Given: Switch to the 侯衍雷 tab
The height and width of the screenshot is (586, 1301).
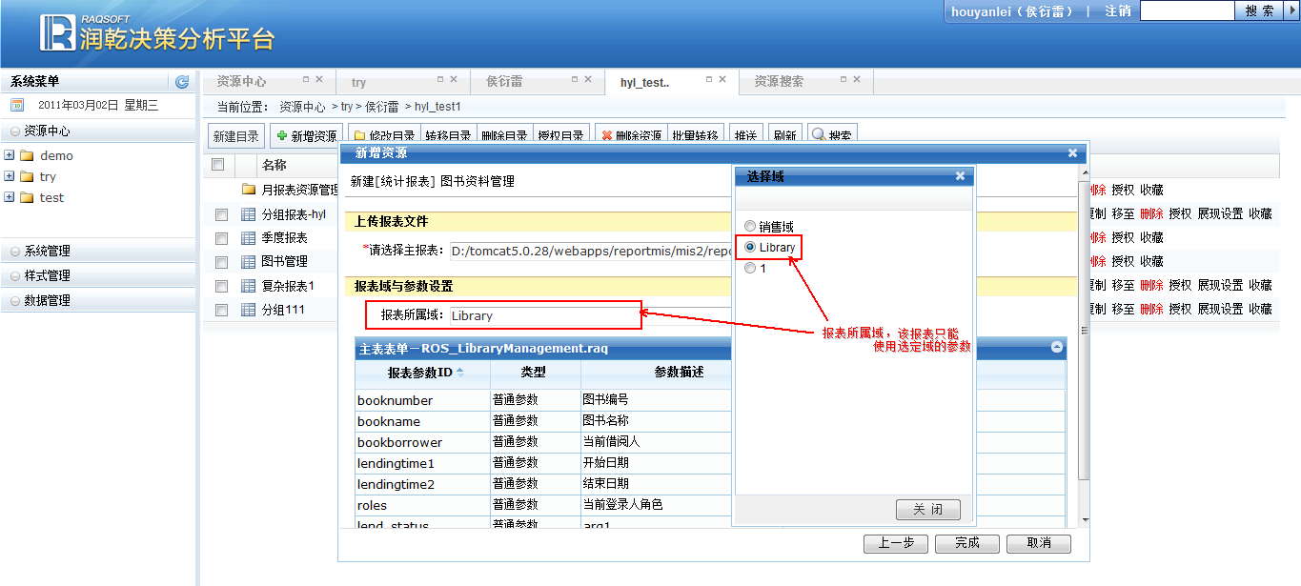Looking at the screenshot, I should point(504,82).
